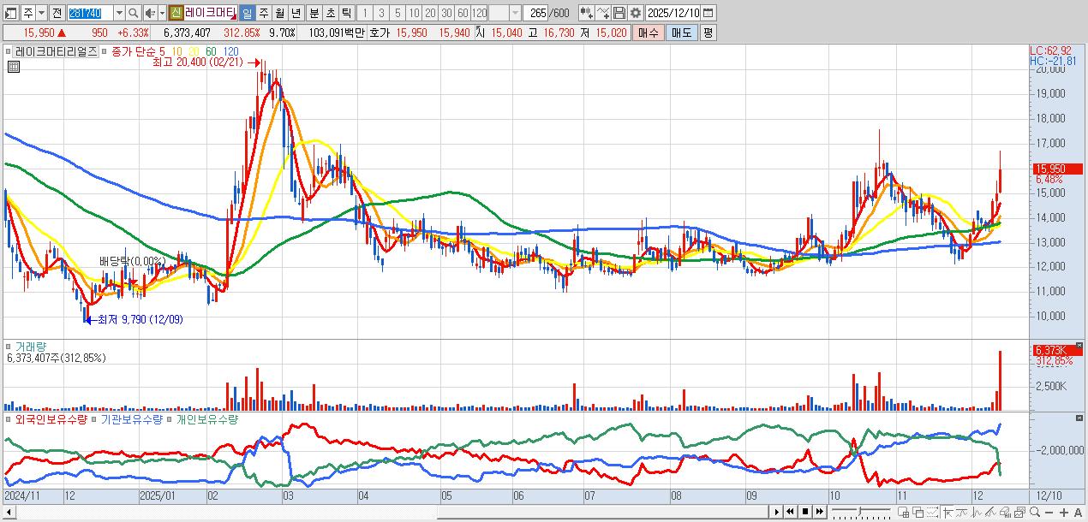Click the dashed-box chart icon in bottom bar
Viewport: 1088px width, 522px height.
[933, 512]
